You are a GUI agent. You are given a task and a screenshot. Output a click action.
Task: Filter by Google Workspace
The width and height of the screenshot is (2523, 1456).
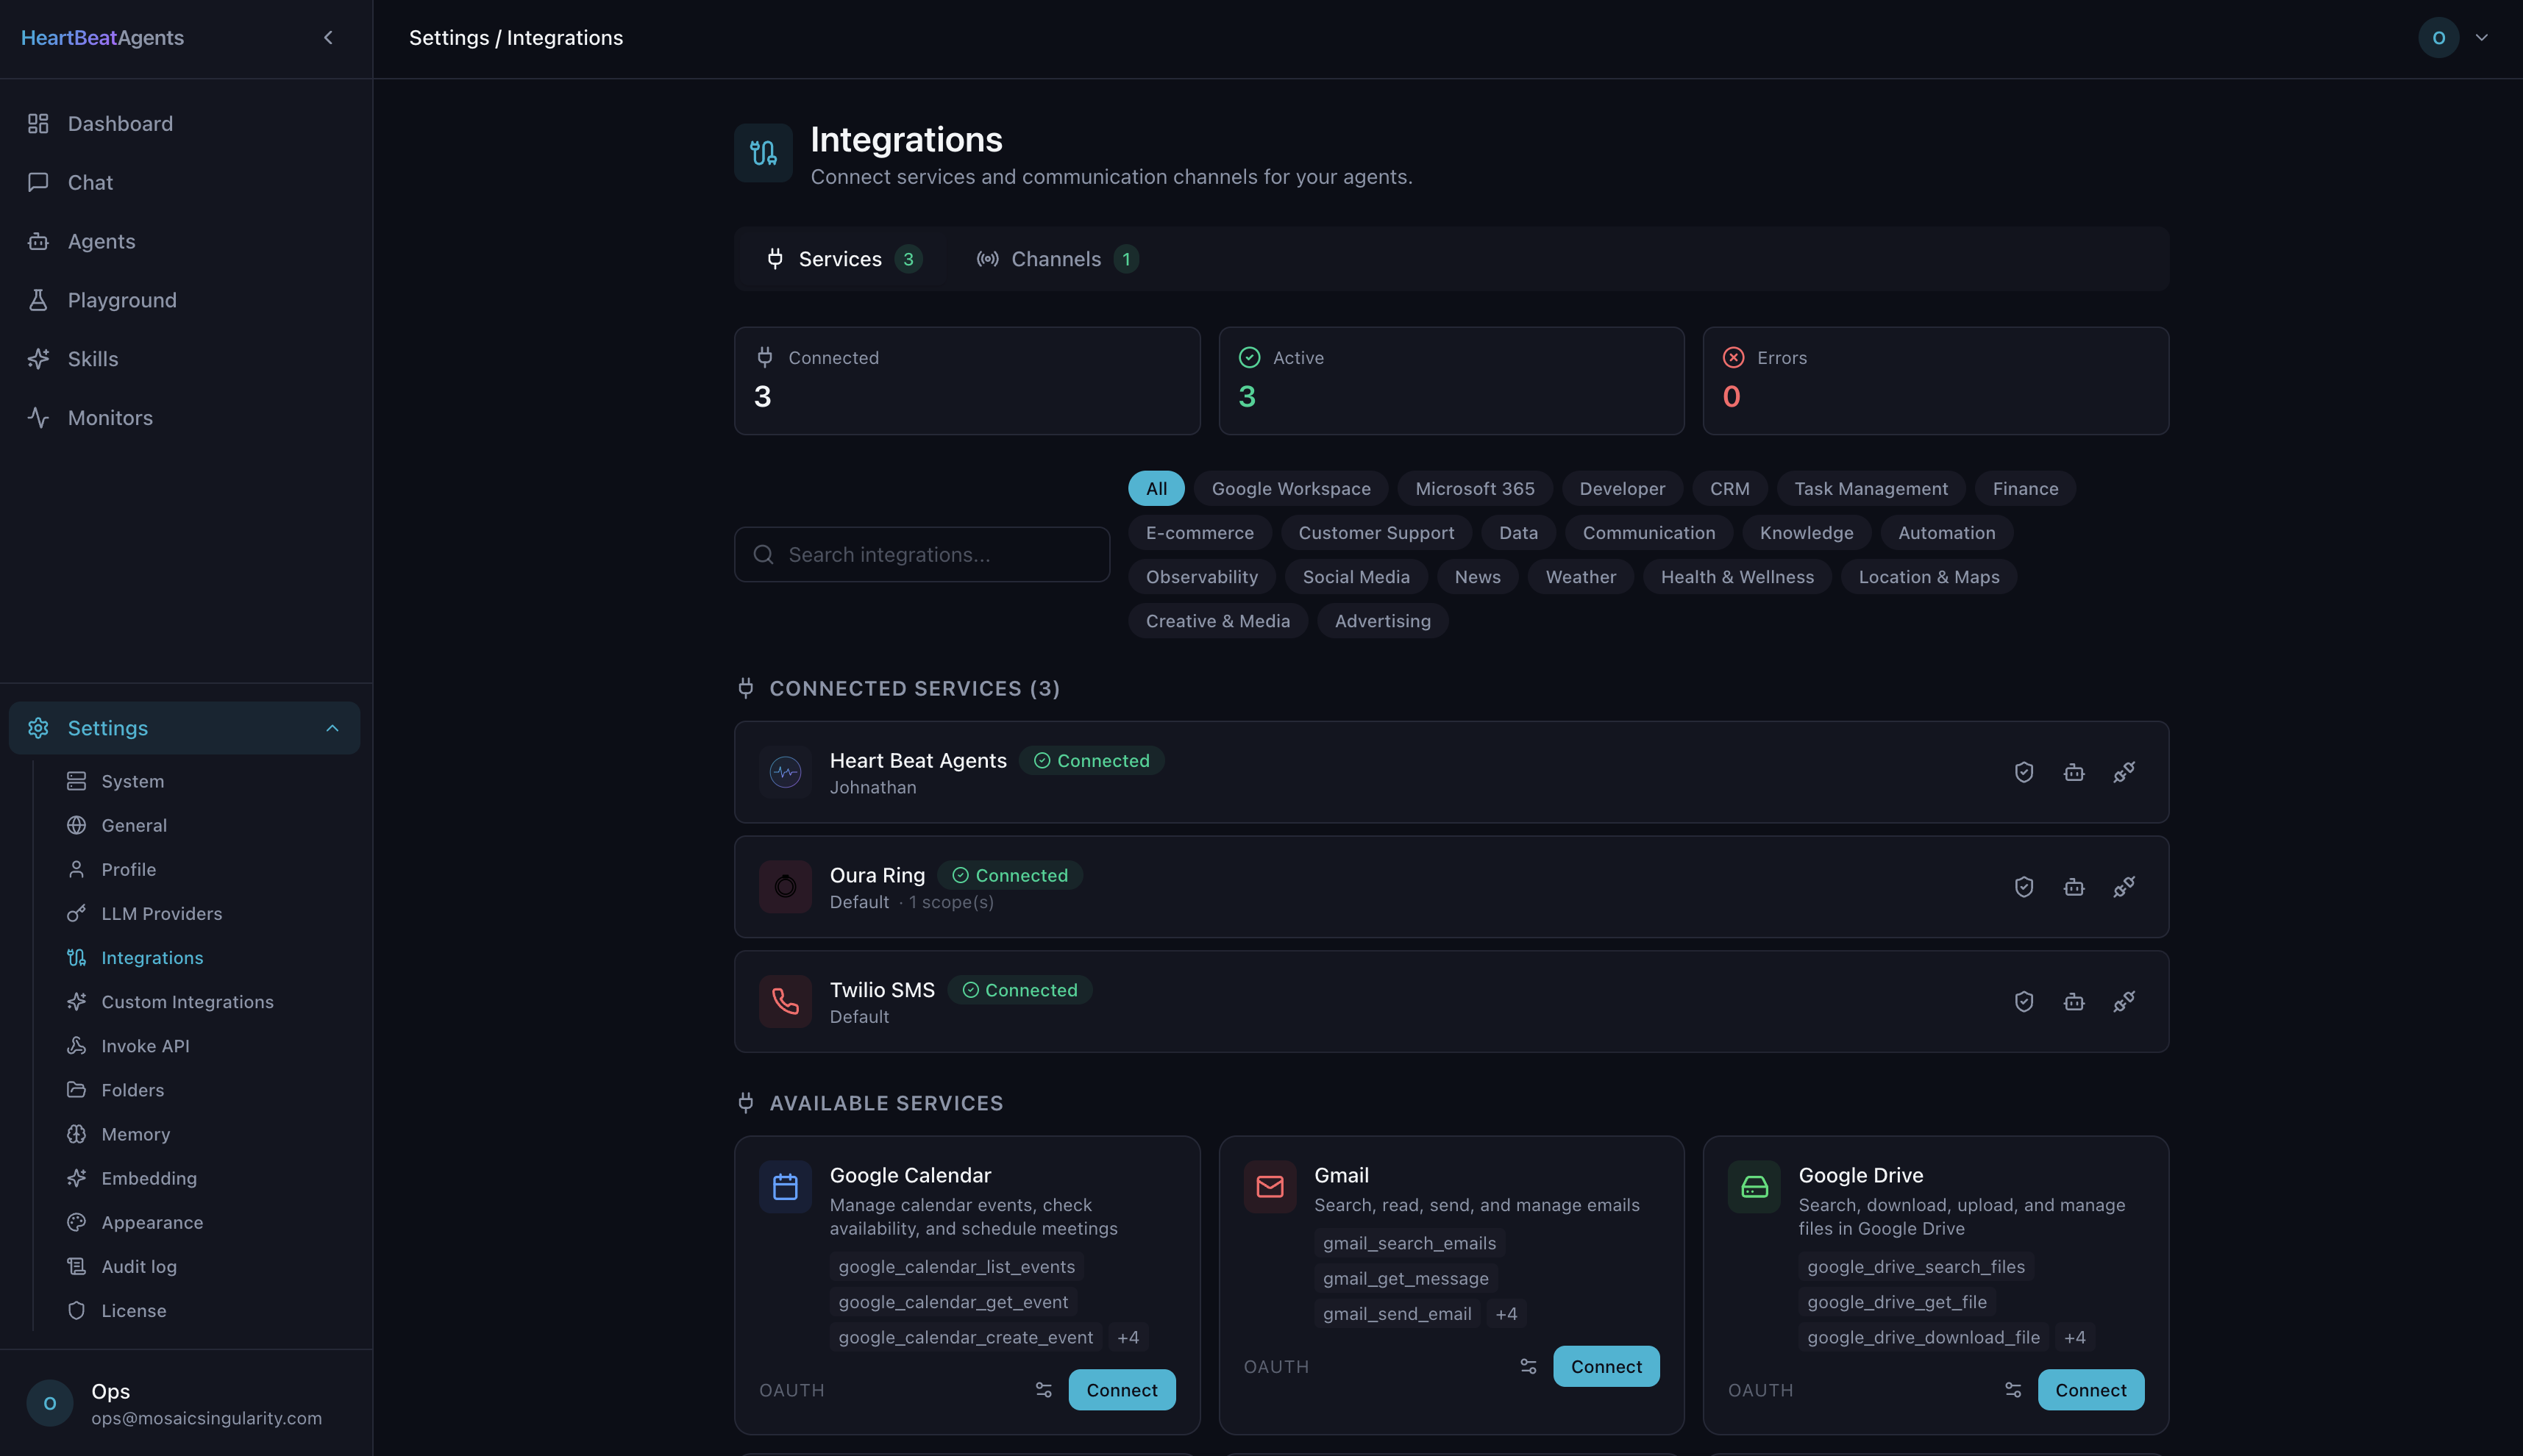pos(1291,489)
